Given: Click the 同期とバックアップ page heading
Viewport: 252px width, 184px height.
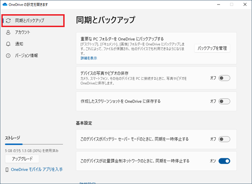Looking at the screenshot, I should tap(105, 20).
